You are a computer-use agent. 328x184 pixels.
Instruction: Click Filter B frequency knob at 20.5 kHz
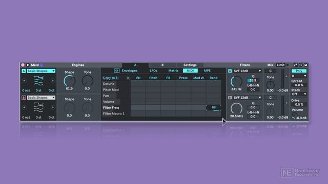236,108
